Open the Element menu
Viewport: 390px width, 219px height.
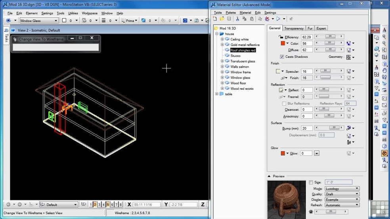point(32,13)
